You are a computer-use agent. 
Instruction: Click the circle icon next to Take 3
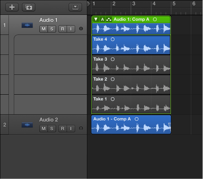tap(113, 59)
